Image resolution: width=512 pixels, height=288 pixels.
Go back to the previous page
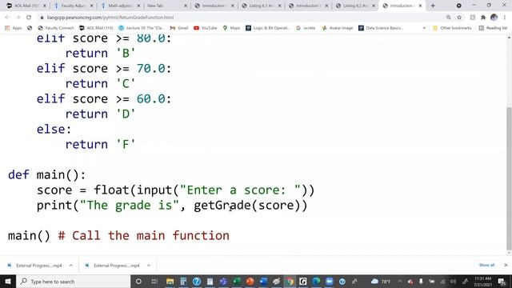pos(7,18)
